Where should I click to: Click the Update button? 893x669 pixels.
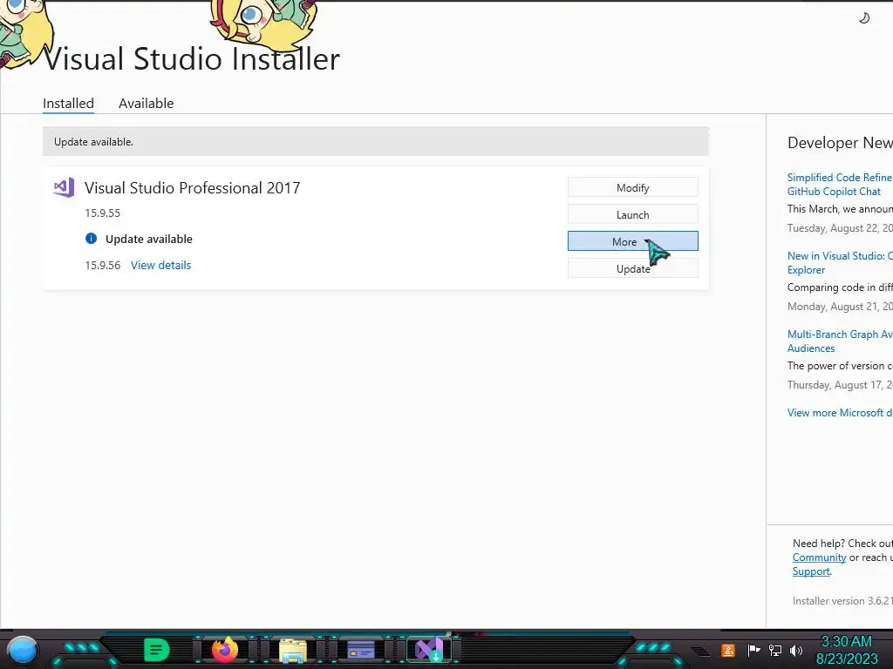(633, 268)
